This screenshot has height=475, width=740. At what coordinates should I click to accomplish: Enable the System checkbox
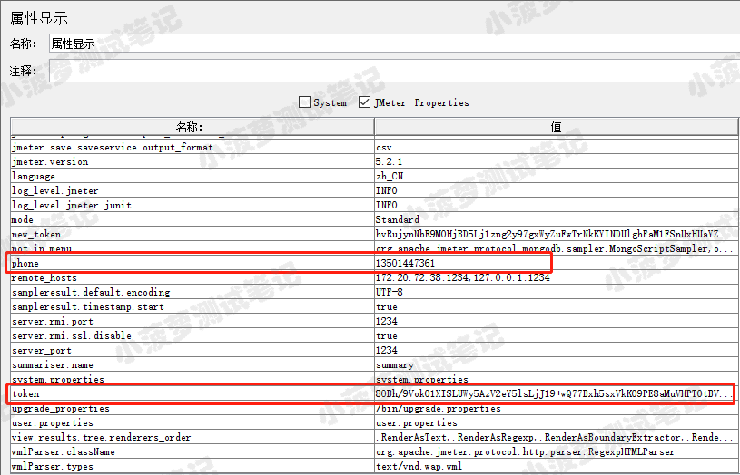pos(305,102)
